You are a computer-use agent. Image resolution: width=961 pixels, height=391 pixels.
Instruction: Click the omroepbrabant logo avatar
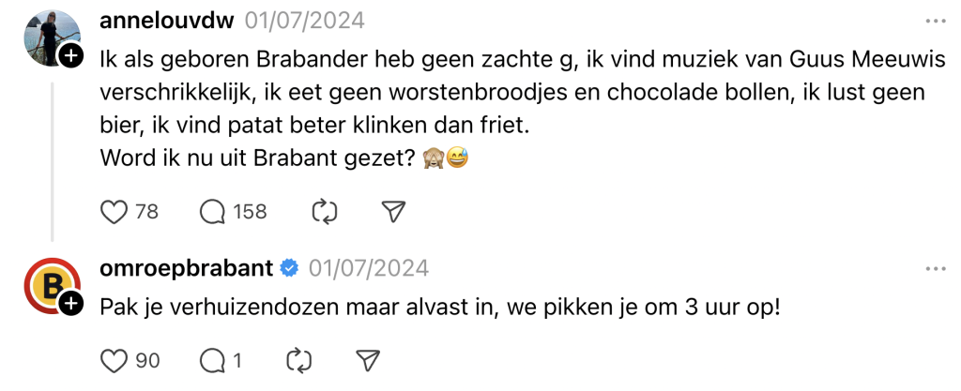point(47,284)
